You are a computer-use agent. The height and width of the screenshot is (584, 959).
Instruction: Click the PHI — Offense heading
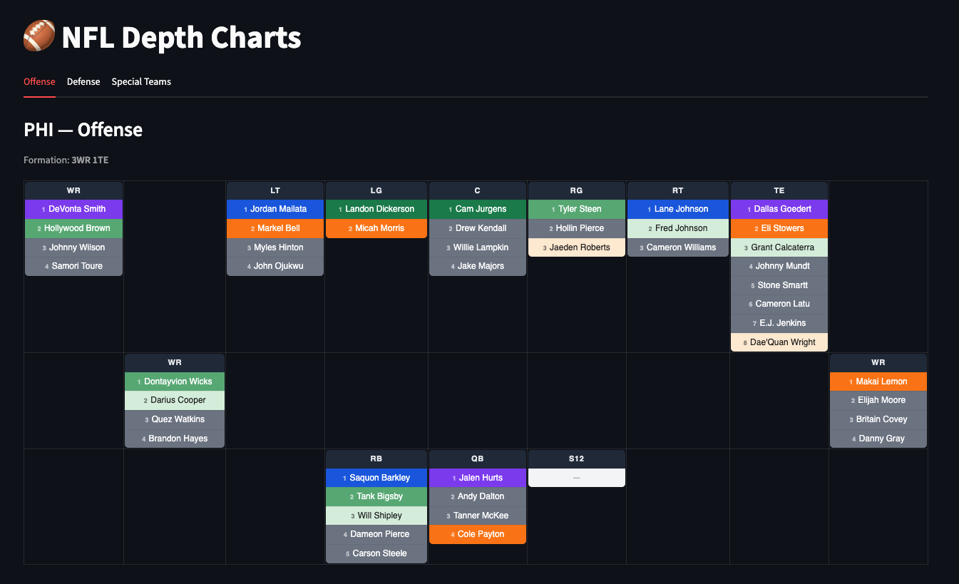click(83, 129)
